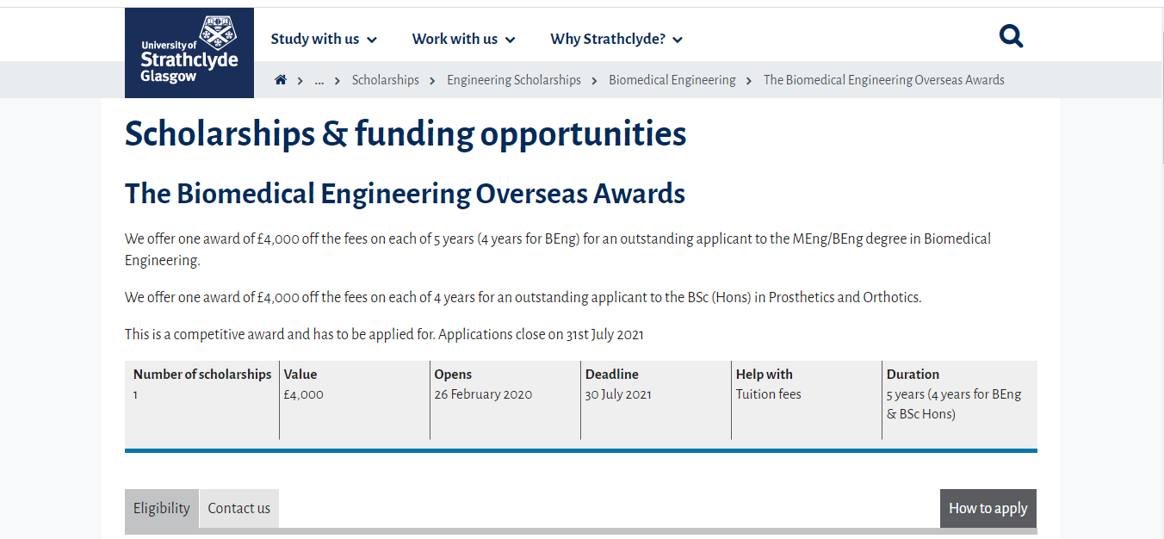
Task: Click the How to apply button
Action: tap(988, 508)
